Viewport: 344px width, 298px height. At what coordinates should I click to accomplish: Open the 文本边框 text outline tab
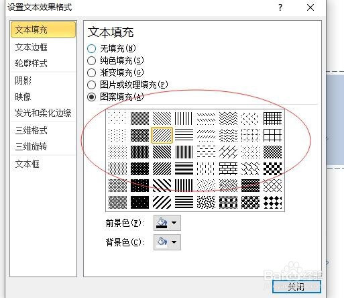[x=43, y=47]
